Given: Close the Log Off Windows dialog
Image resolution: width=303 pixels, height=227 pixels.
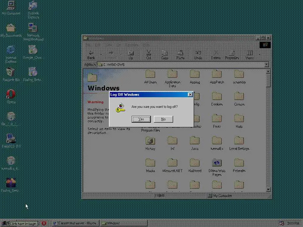Looking at the screenshot, I should point(190,94).
